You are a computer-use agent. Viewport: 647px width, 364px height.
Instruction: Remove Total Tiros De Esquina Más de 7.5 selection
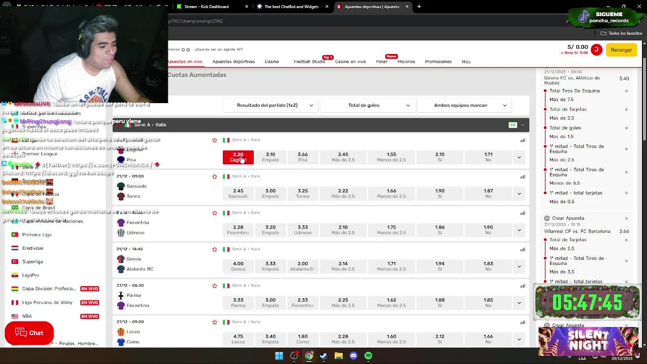point(626,91)
